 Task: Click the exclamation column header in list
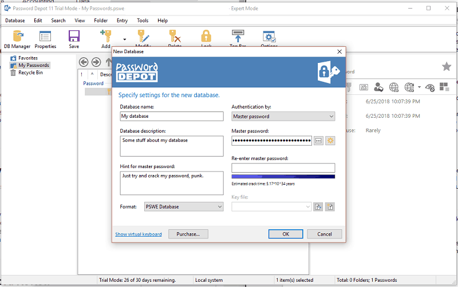point(82,74)
